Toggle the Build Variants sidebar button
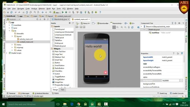The width and height of the screenshot is (190, 107). [x=4, y=84]
